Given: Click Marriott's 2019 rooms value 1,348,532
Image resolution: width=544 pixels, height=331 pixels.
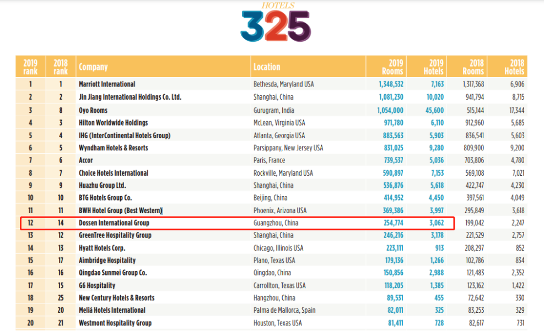Looking at the screenshot, I should coord(391,84).
